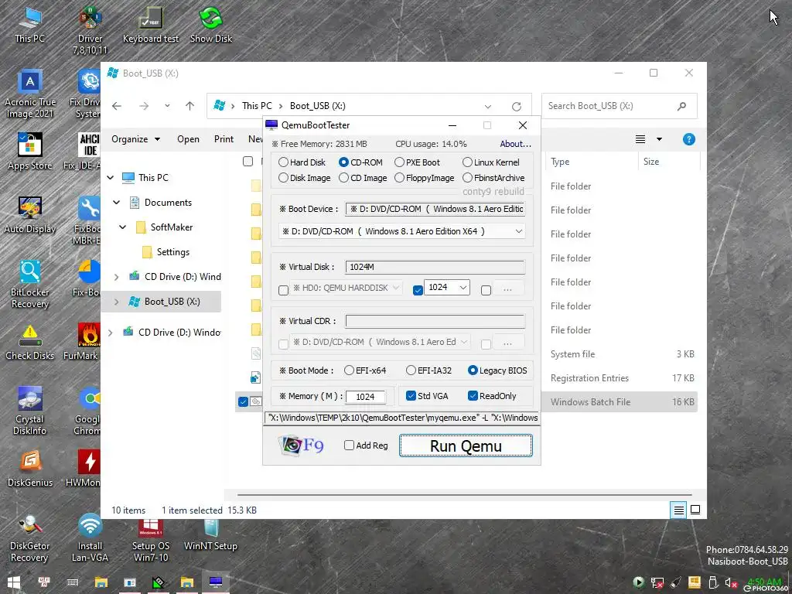The image size is (792, 594).
Task: Launch the Check Disks shortcut
Action: tap(30, 343)
